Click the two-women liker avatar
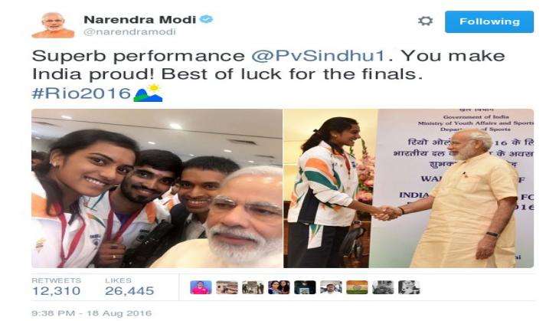The image size is (559, 321). pos(279,287)
